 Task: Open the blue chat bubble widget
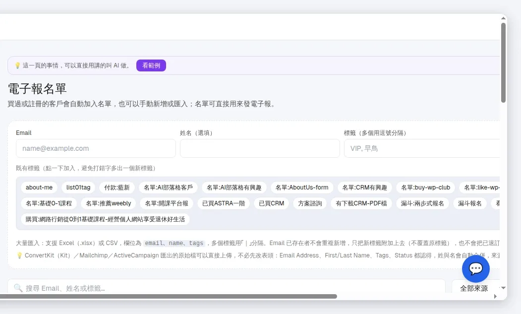[x=475, y=268]
